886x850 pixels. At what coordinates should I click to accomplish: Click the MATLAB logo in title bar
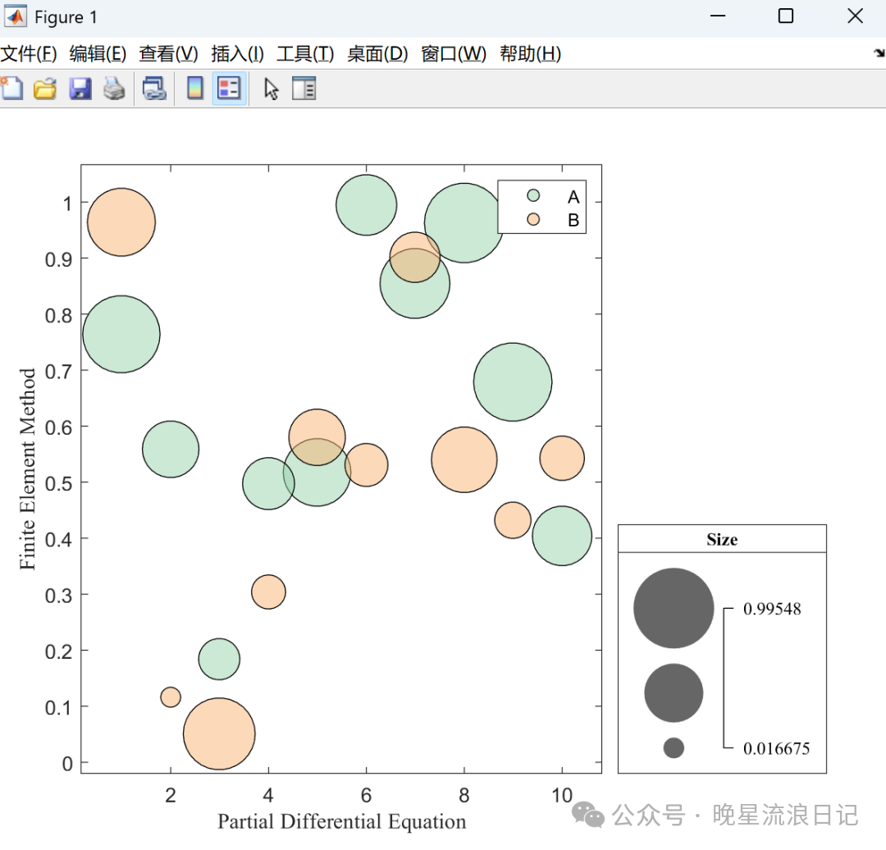16,16
